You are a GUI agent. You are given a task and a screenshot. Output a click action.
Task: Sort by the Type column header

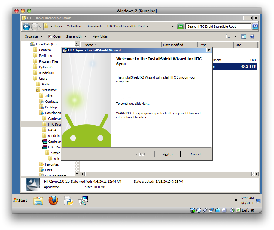[216, 45]
